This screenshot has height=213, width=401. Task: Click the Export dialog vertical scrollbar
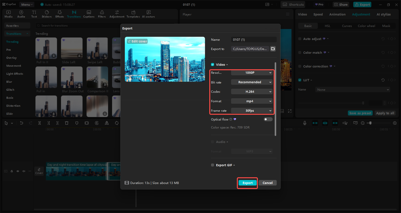[x=275, y=99]
